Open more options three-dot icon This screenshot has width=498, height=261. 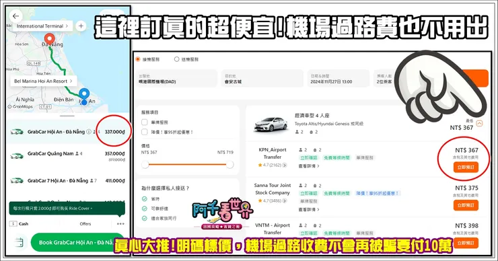click(x=120, y=224)
